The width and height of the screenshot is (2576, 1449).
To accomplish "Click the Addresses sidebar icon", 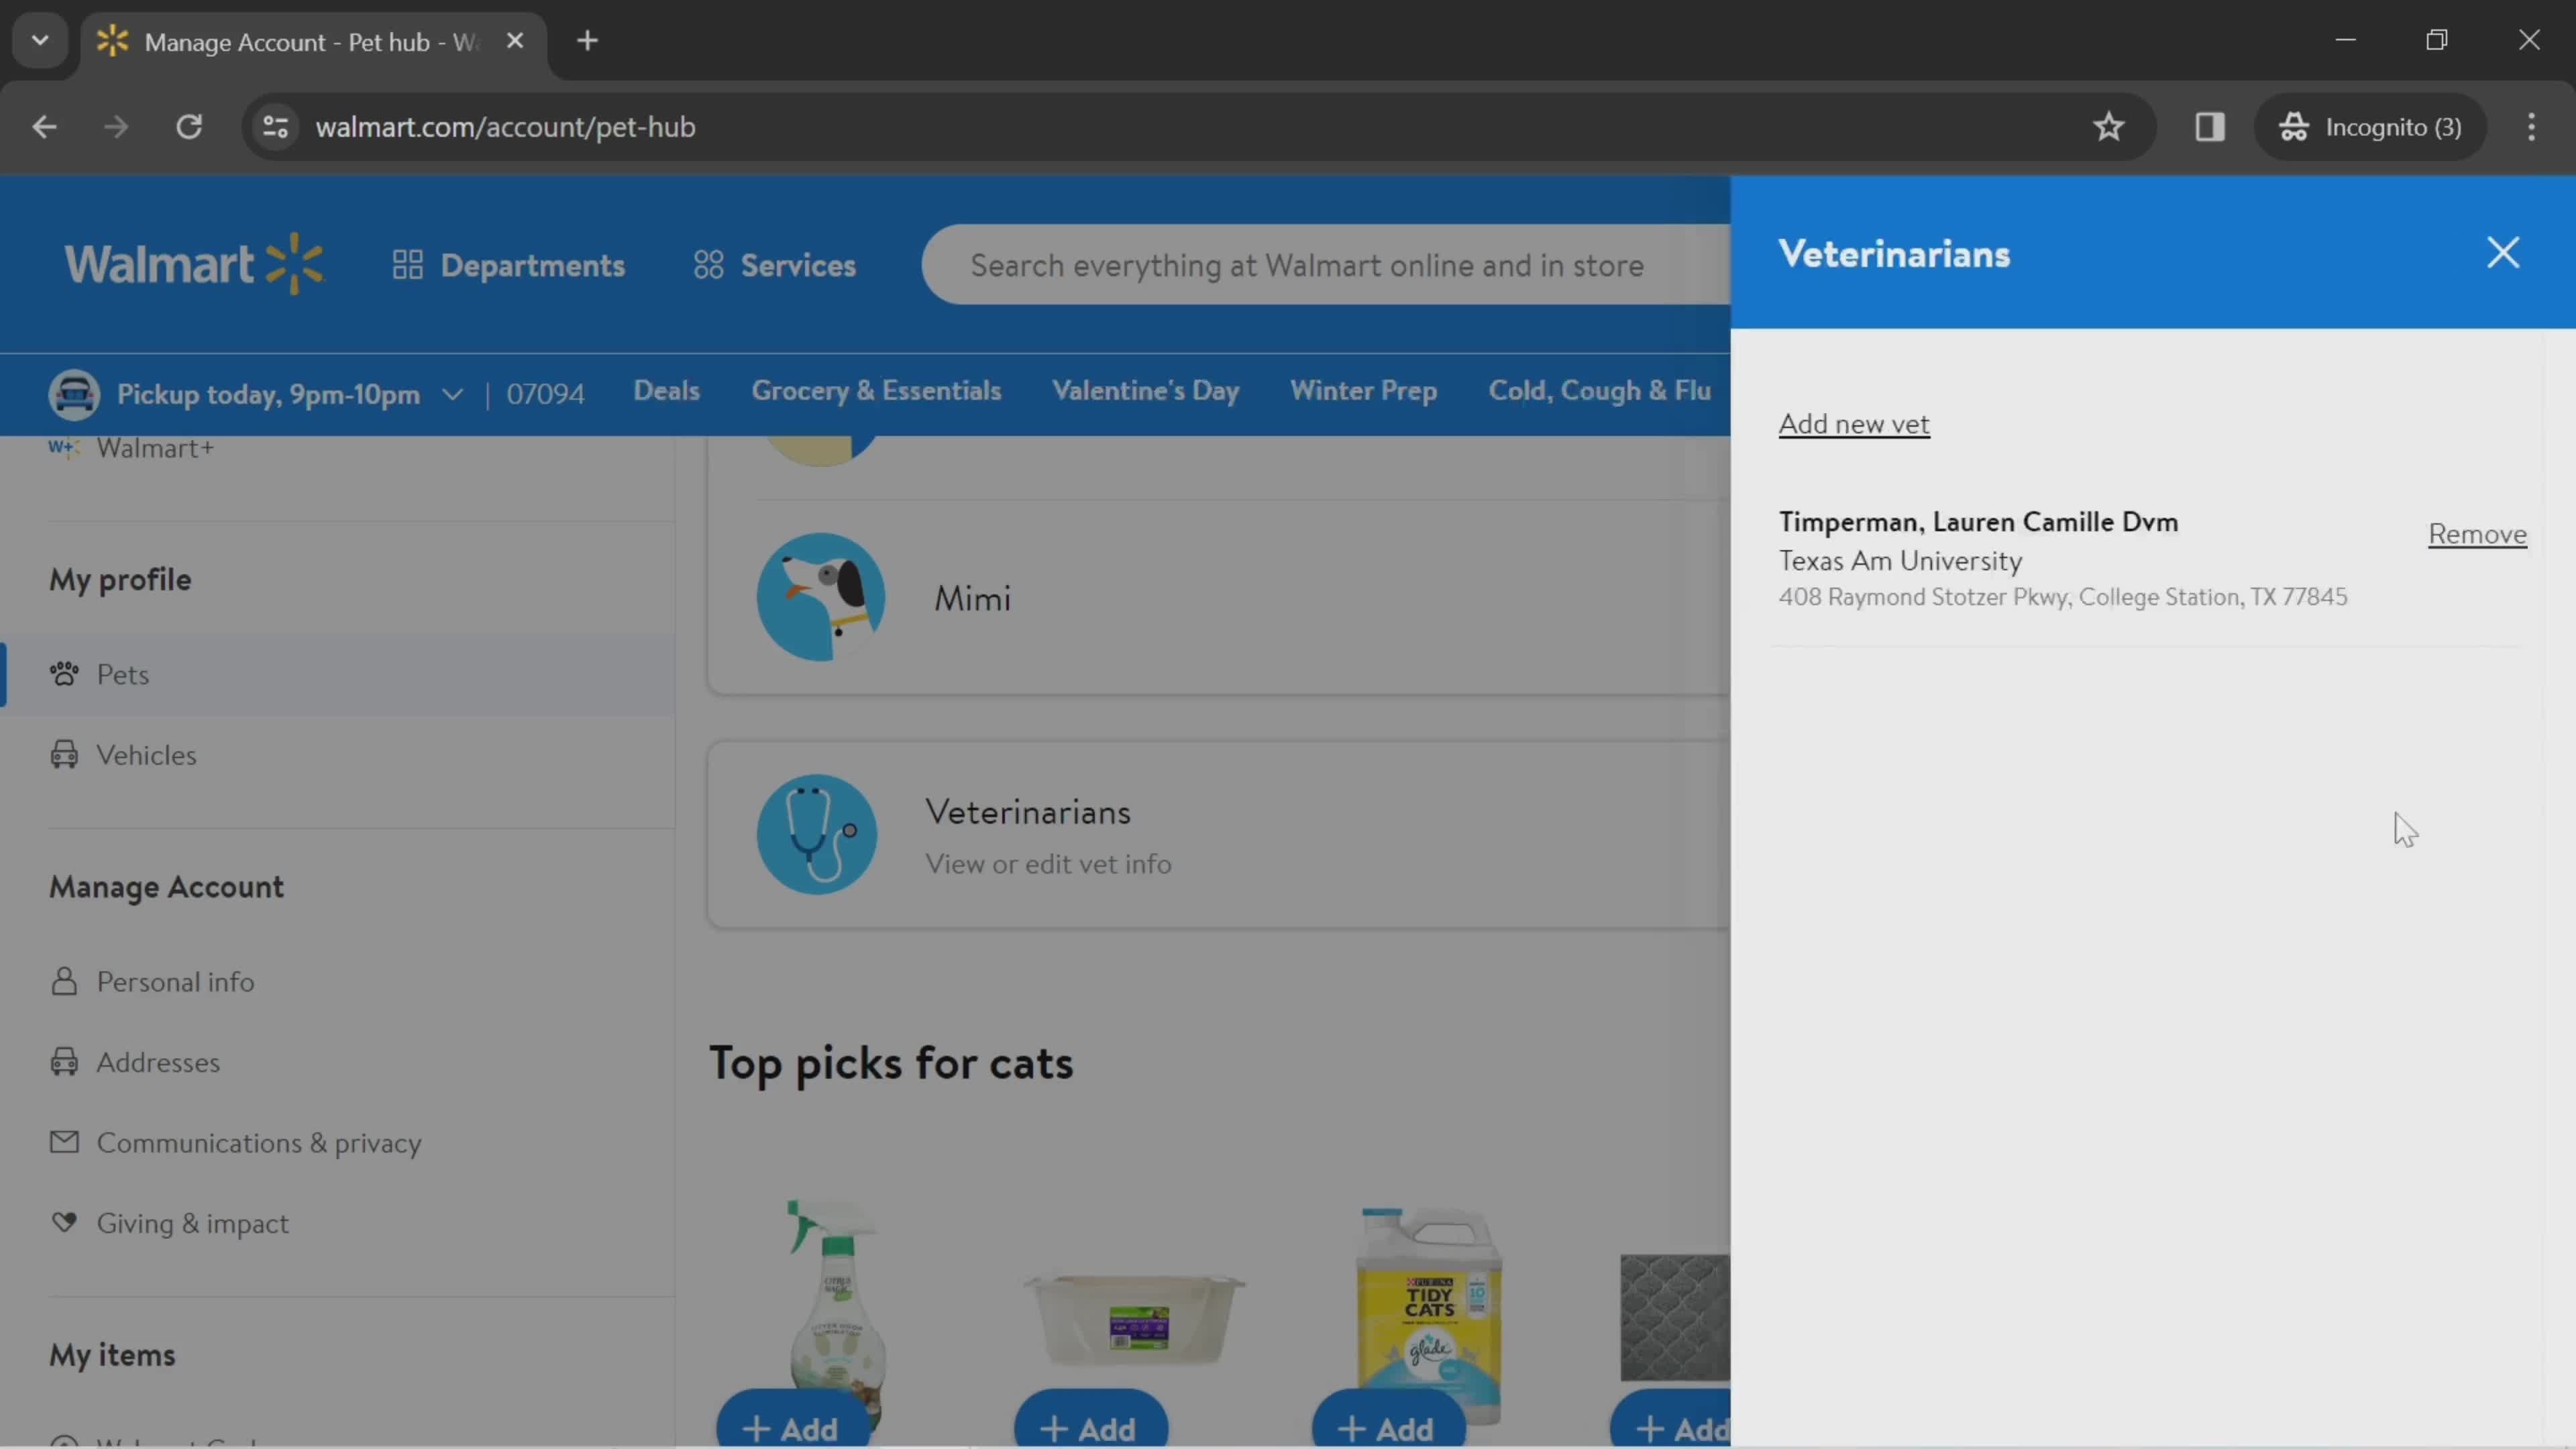I will [x=62, y=1061].
